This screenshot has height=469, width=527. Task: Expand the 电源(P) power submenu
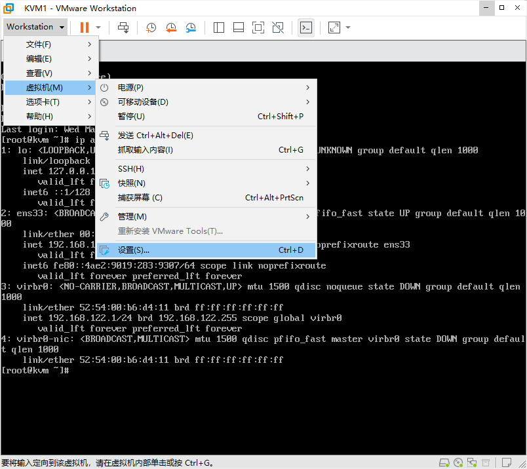pyautogui.click(x=206, y=88)
